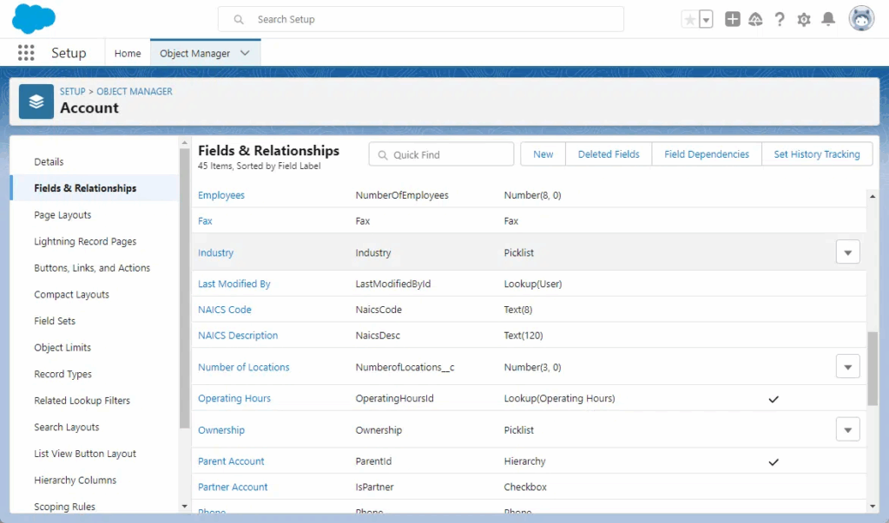Open the Number of Locations row dropdown

click(847, 367)
